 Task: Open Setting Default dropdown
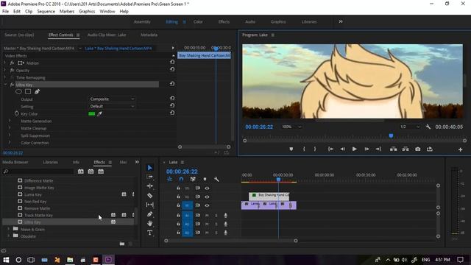111,106
